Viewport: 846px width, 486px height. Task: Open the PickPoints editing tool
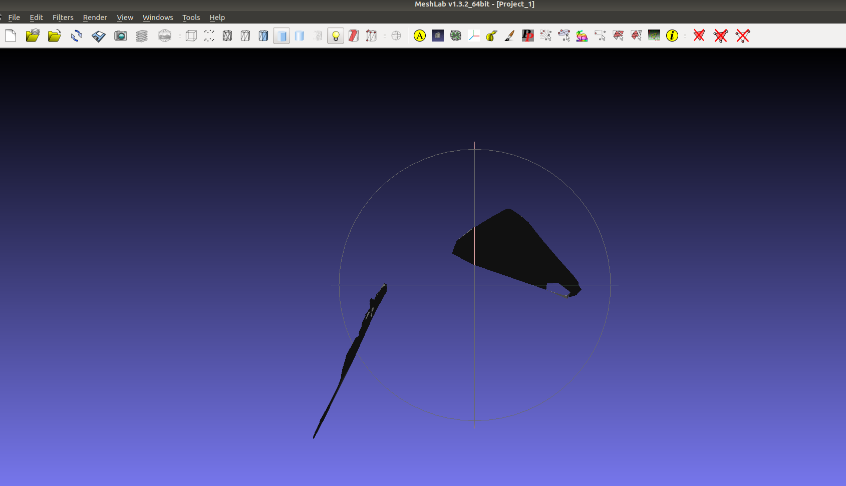point(527,36)
